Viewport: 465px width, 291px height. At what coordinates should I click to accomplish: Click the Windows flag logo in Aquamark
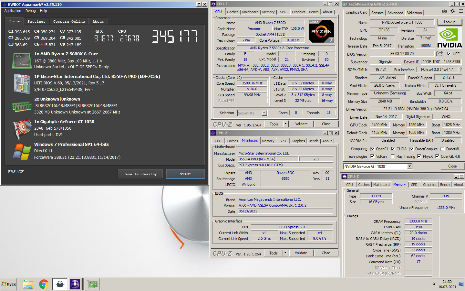click(x=22, y=152)
